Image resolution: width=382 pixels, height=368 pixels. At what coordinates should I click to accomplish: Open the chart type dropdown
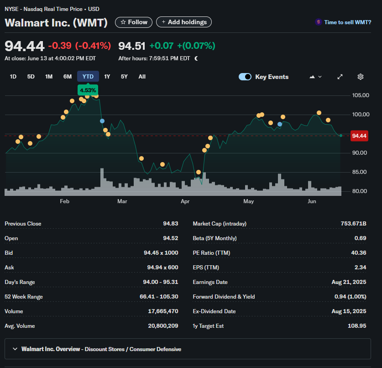pyautogui.click(x=315, y=77)
